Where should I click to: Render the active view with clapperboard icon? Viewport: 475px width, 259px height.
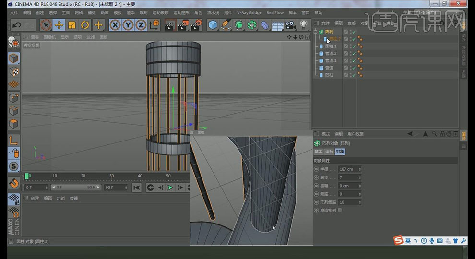click(170, 25)
